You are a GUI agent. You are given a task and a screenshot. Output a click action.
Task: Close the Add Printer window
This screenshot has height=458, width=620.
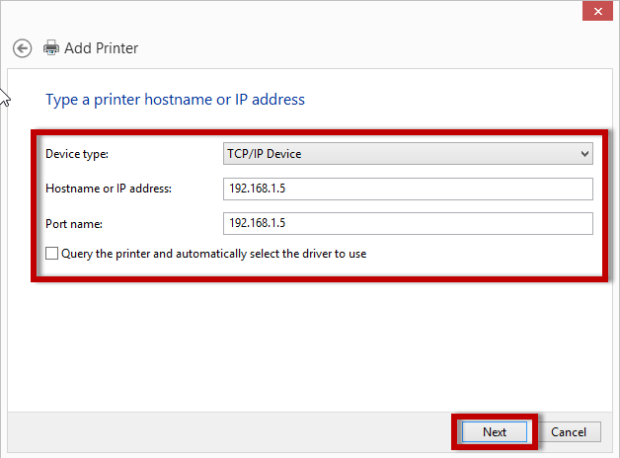pos(596,11)
